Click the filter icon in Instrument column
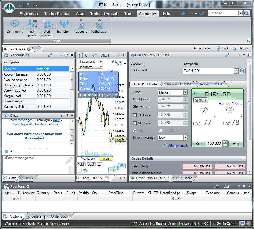This screenshot has height=229, width=254. [x=18, y=193]
